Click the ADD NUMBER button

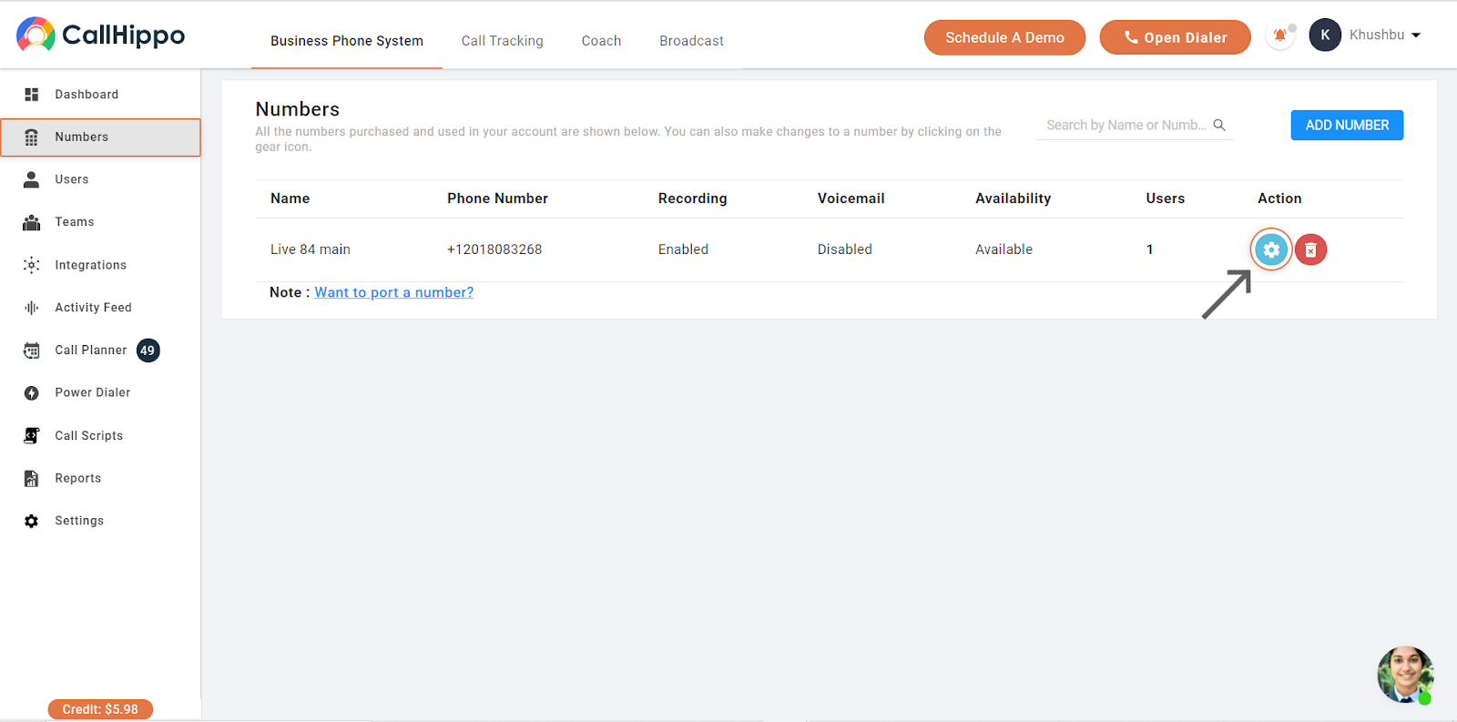pyautogui.click(x=1347, y=125)
